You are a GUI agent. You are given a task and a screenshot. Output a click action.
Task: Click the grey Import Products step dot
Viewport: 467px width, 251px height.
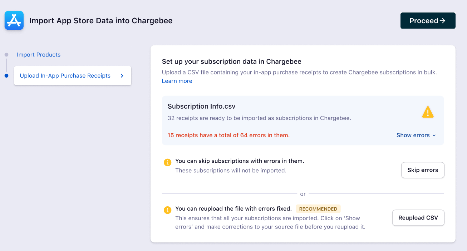tap(6, 55)
